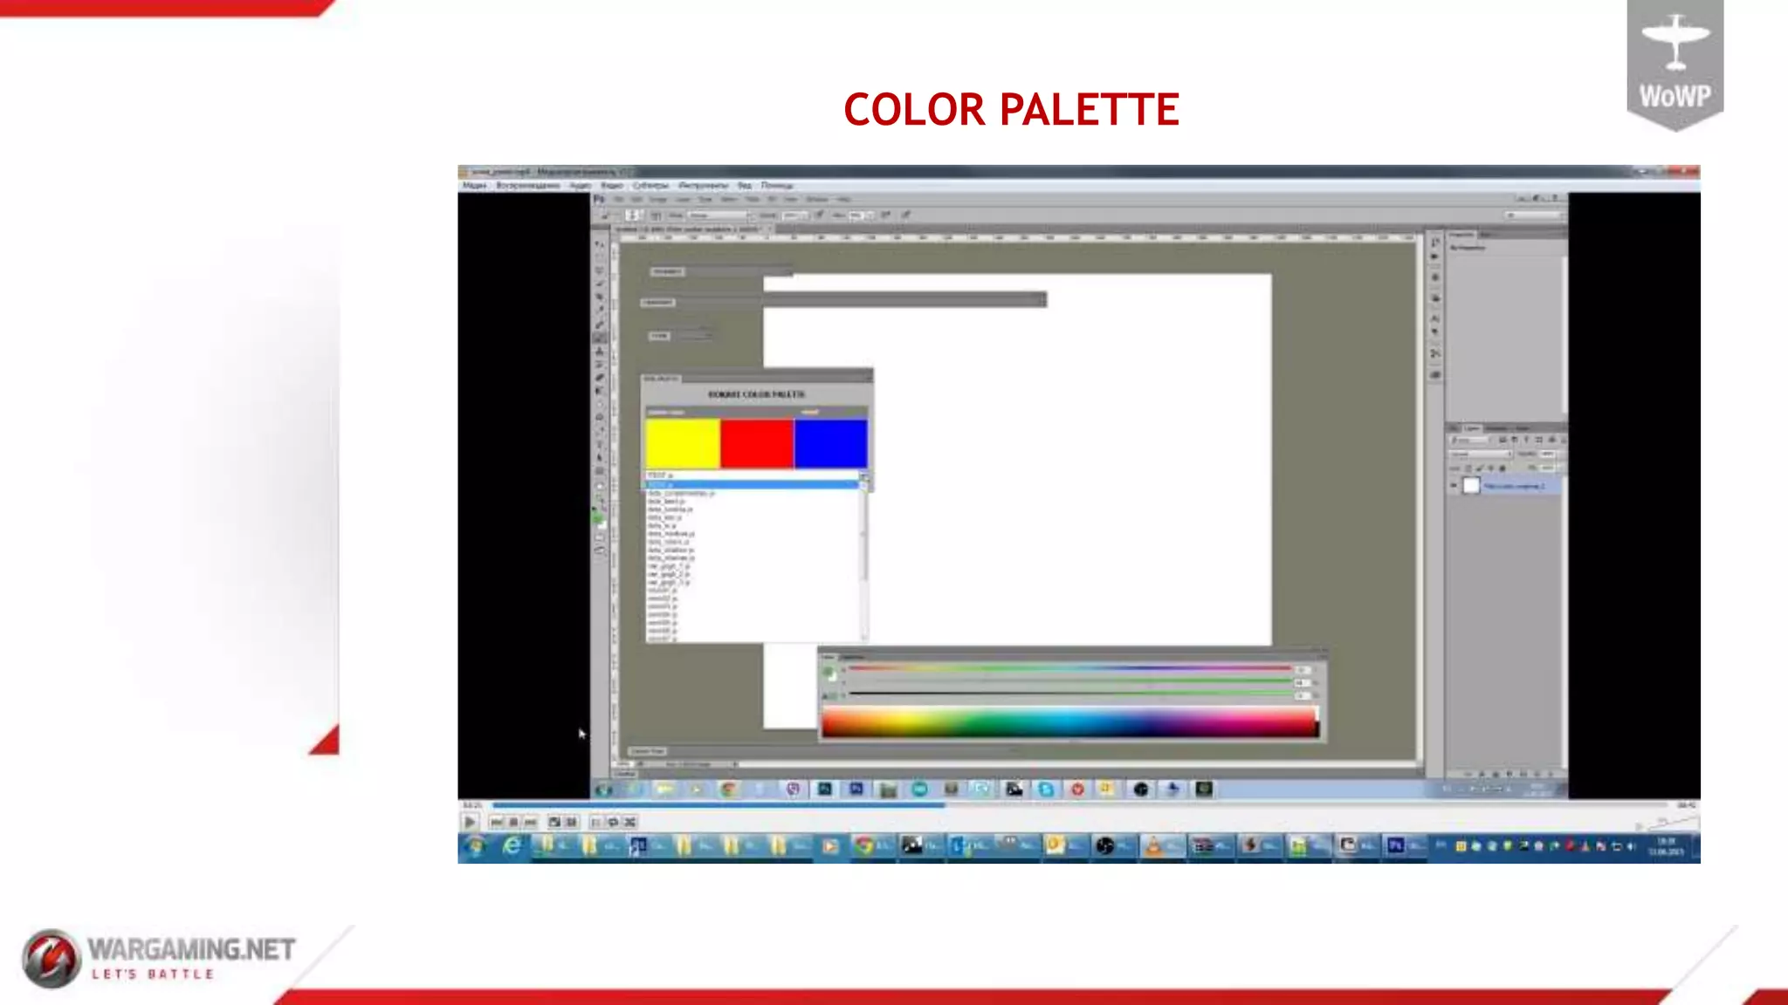Click the Ps logo in Photoshop's menu bar
Image resolution: width=1788 pixels, height=1005 pixels.
598,199
